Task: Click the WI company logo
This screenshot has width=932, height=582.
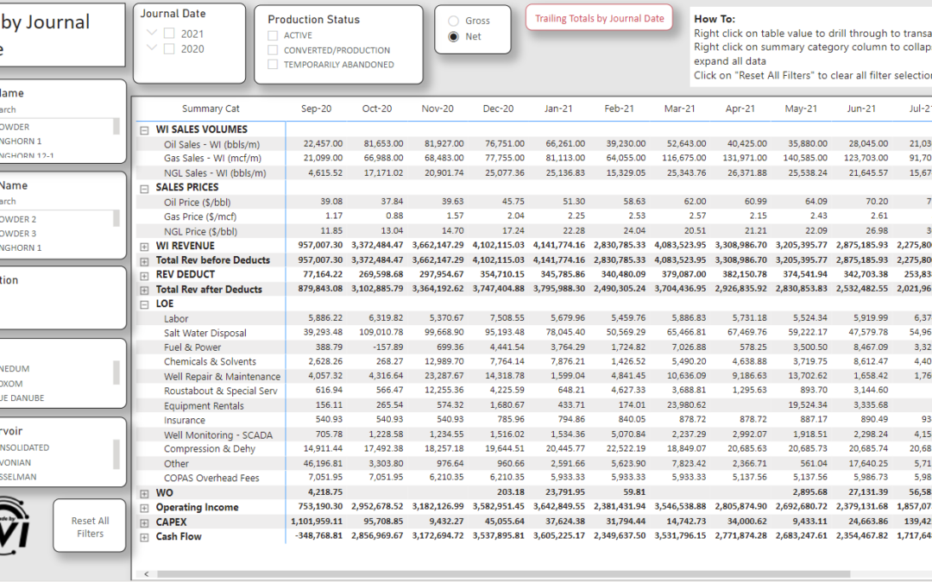Action: 14,526
